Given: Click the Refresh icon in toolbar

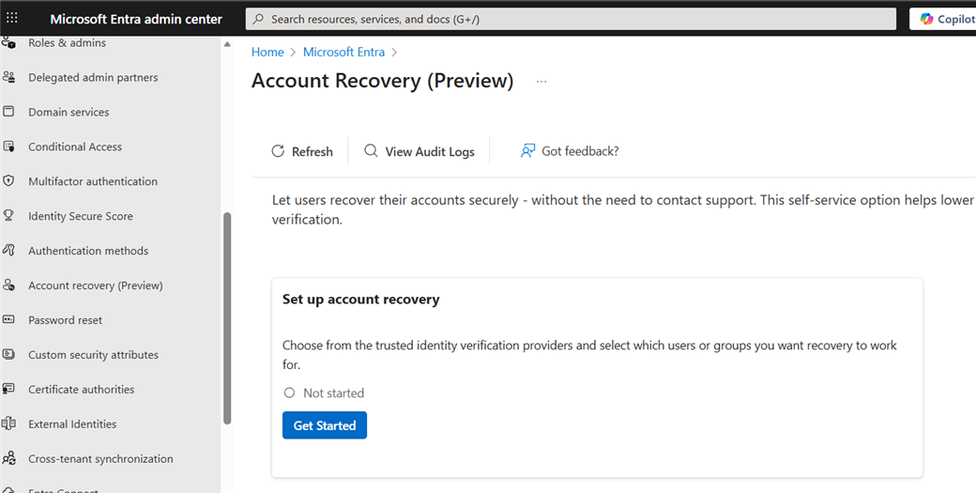Looking at the screenshot, I should tap(278, 151).
